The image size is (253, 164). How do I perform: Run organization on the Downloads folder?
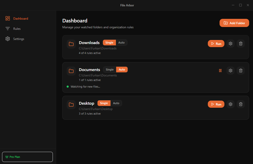click(x=216, y=44)
